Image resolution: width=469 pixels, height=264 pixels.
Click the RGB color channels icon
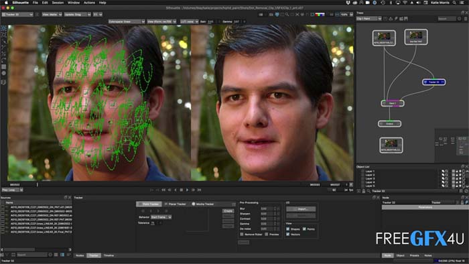[320, 14]
